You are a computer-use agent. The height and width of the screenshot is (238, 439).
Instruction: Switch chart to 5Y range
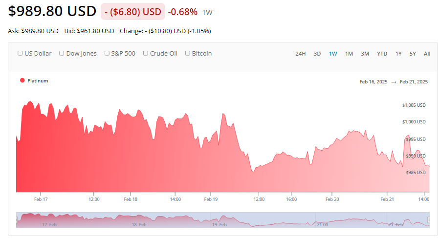pos(413,54)
